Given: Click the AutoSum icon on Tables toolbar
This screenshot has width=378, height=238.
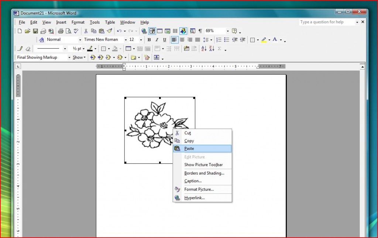Looking at the screenshot, I should 219,48.
